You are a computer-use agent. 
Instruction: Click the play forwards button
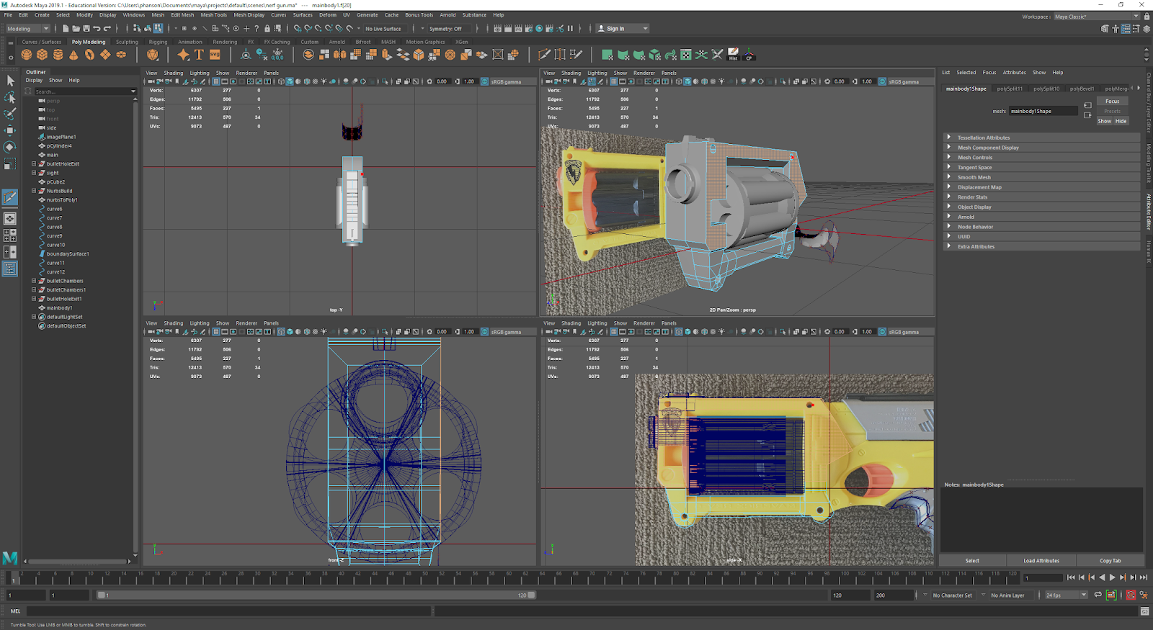[x=1112, y=577]
